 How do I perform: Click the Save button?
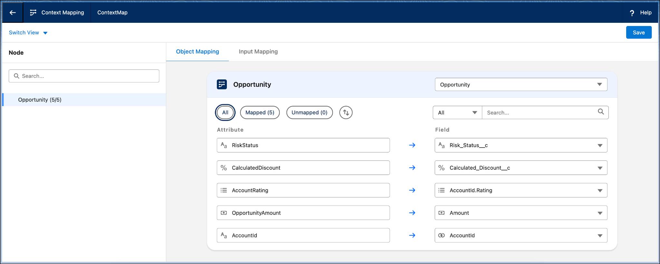[639, 32]
